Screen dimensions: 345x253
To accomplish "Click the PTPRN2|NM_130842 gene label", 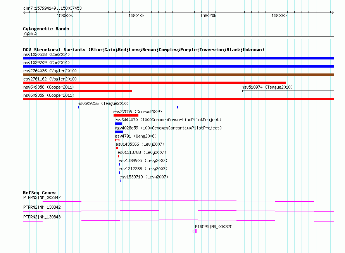I will (42, 207).
